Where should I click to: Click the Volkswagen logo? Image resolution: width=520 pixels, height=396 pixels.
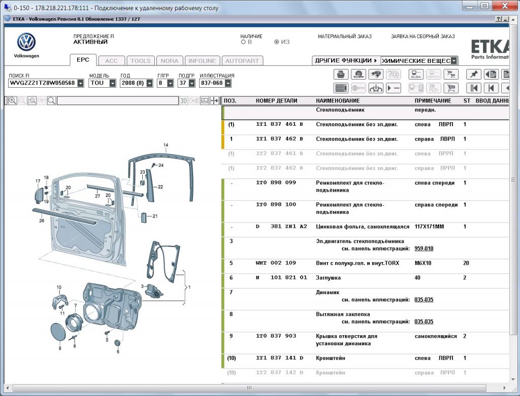[x=26, y=42]
